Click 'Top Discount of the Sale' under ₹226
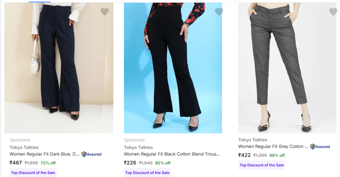Image resolution: width=340 pixels, height=177 pixels. pos(147,173)
